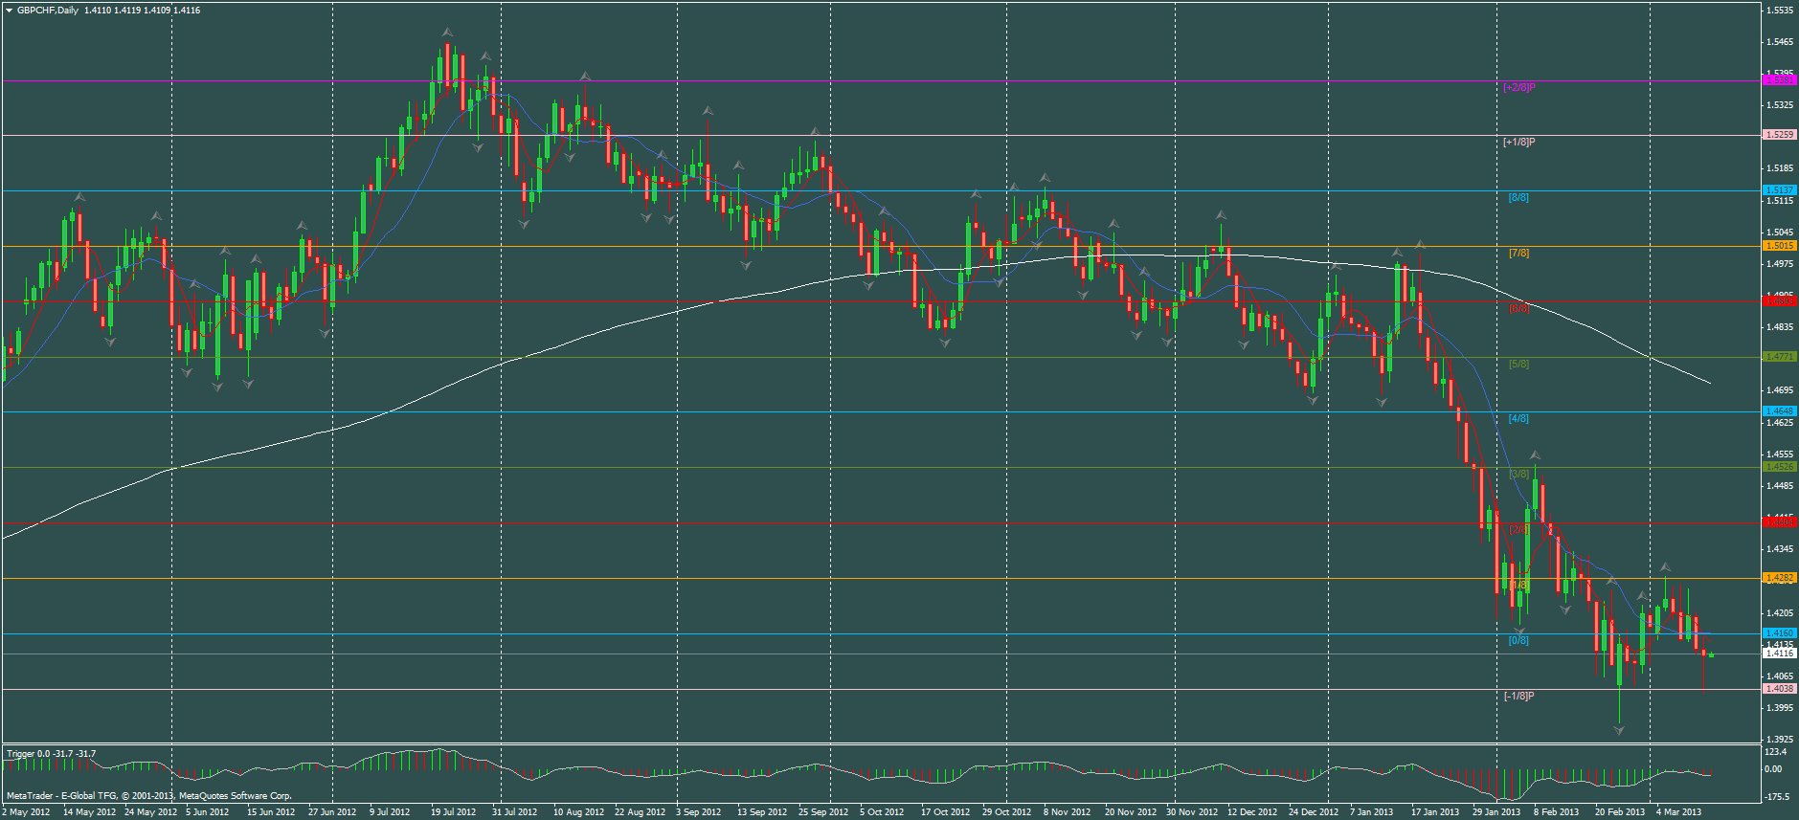Click the olive 1.4771 price level tag
Viewport: 1799px width, 820px height.
[x=1779, y=357]
